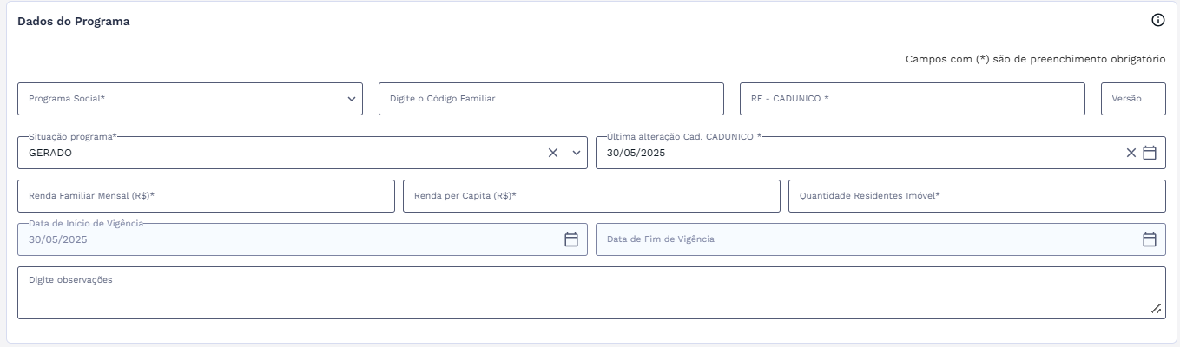Screen dimensions: 1180x347
Task: Click the Data de Início de Vigência date value
Action: coord(58,239)
